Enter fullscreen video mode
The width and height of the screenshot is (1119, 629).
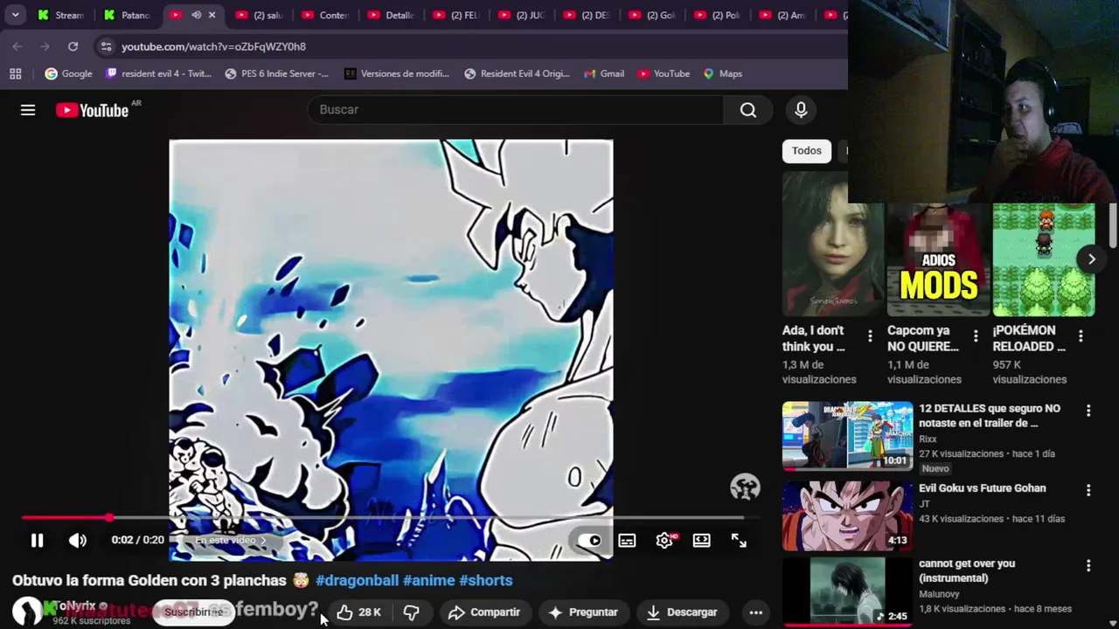point(739,541)
